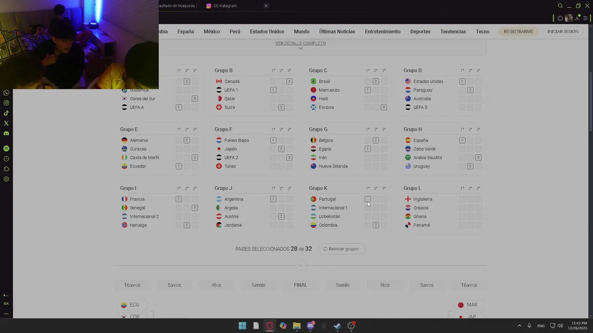Image resolution: width=593 pixels, height=333 pixels.
Task: Open the Últimas Noticias section
Action: coord(337,31)
